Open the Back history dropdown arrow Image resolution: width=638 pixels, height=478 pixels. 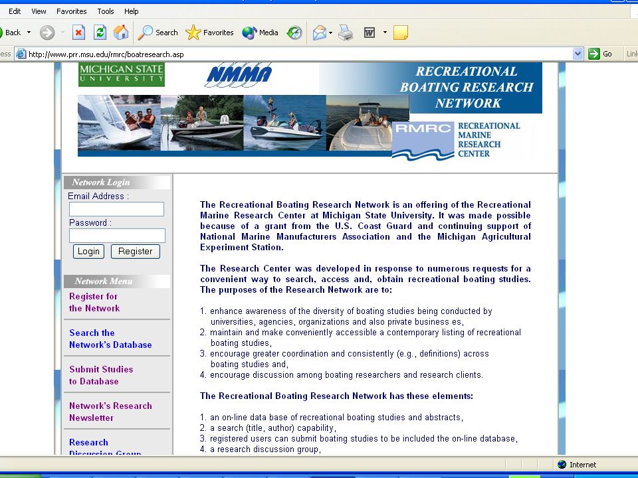(29, 33)
